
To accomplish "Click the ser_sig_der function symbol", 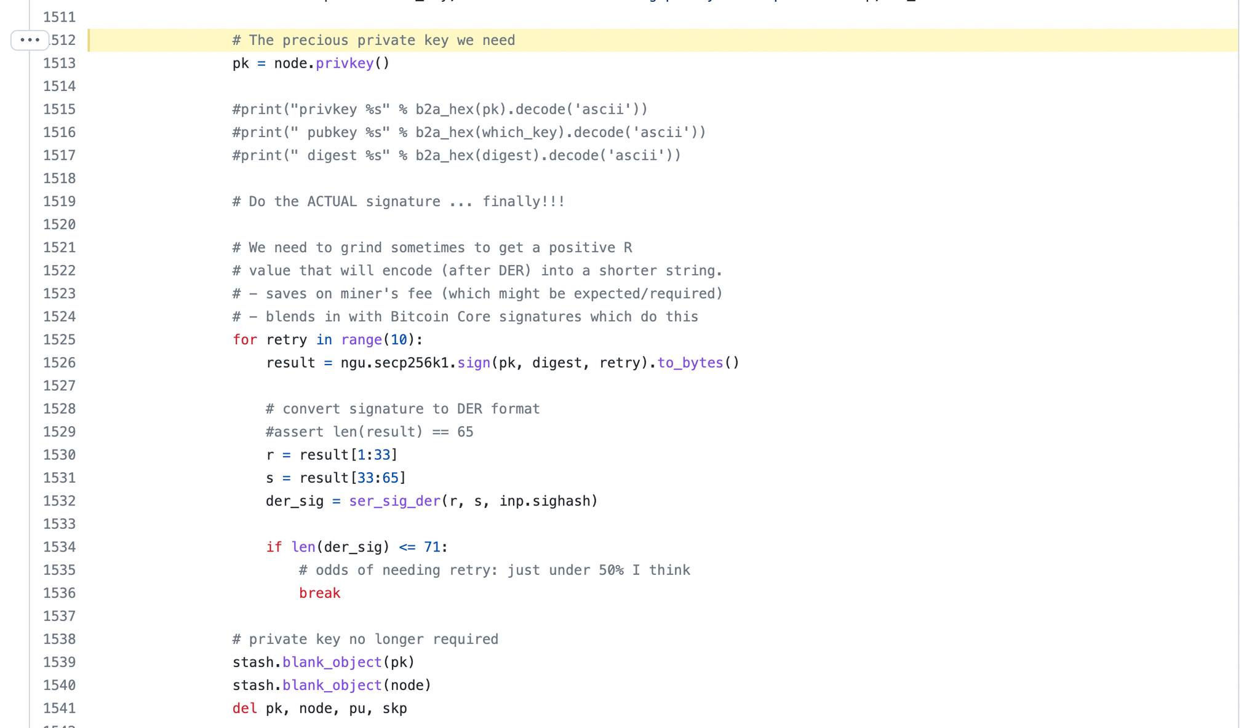I will tap(394, 501).
